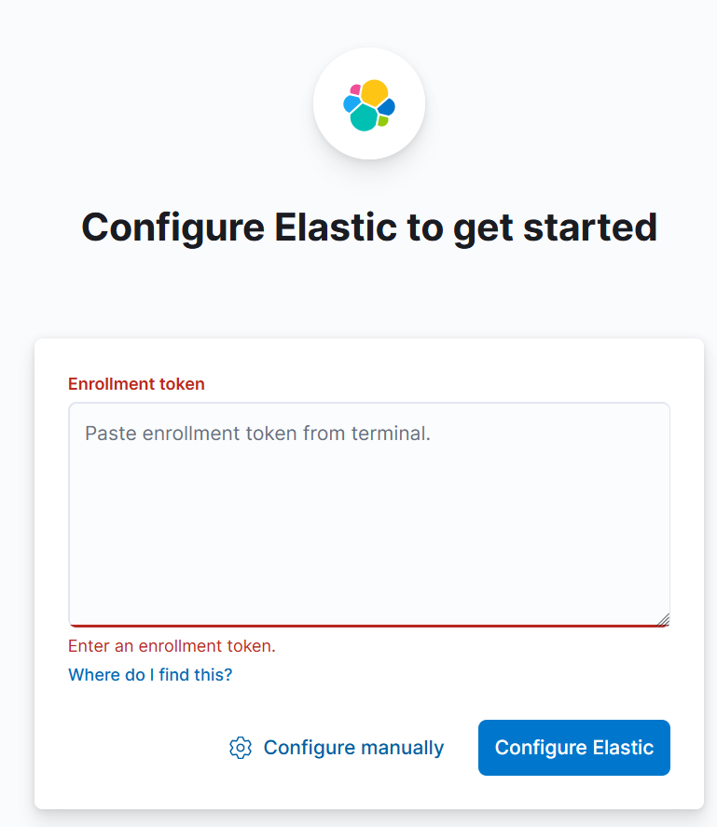Click the "Configure Elastic to get started" heading
The width and height of the screenshot is (717, 827).
tap(369, 227)
